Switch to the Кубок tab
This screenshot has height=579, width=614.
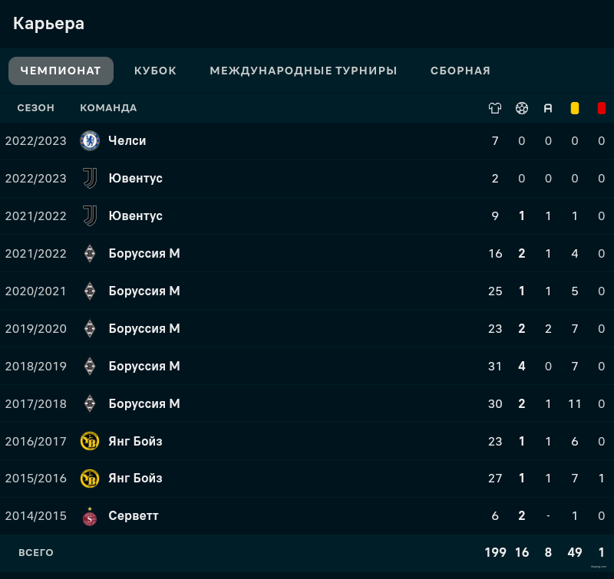(x=156, y=71)
